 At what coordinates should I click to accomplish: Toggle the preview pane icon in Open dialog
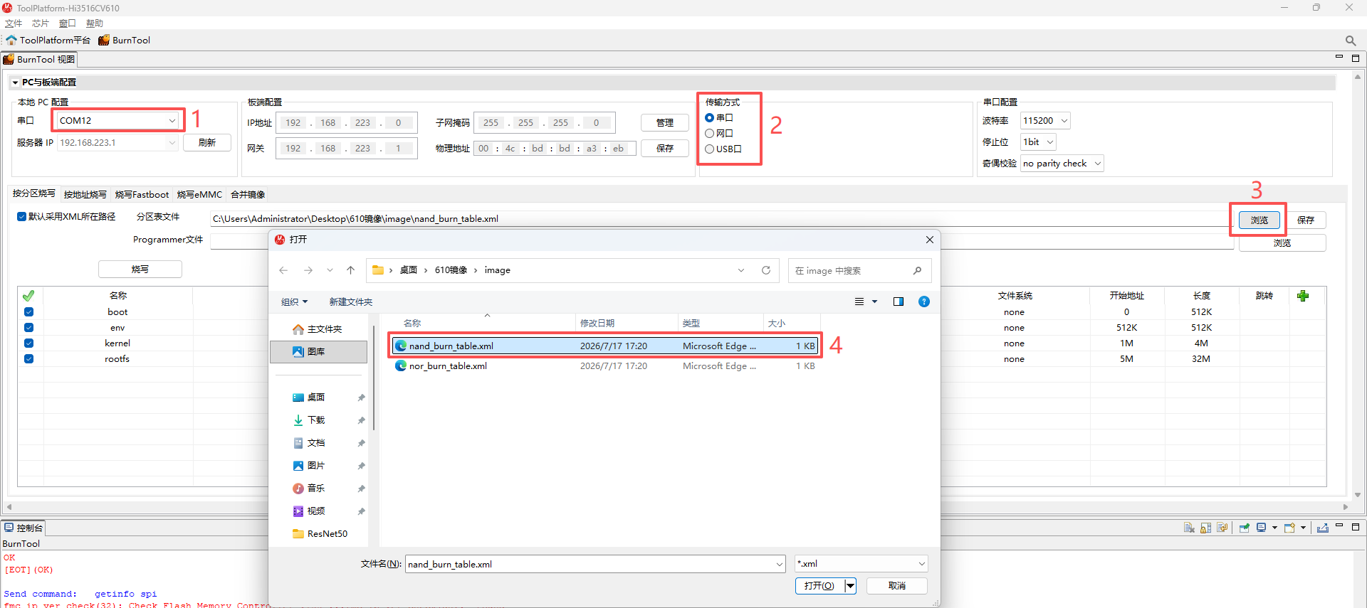[x=899, y=302]
